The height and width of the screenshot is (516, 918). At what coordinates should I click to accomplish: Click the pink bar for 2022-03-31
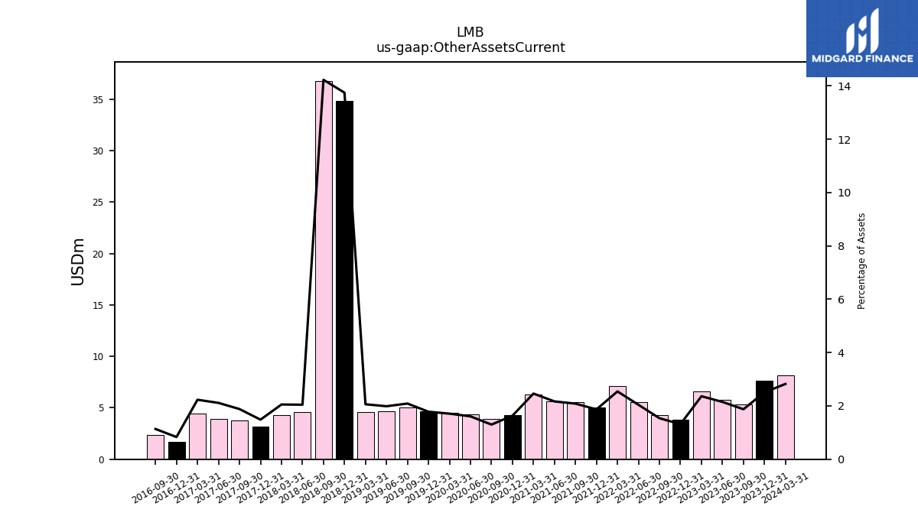point(617,423)
